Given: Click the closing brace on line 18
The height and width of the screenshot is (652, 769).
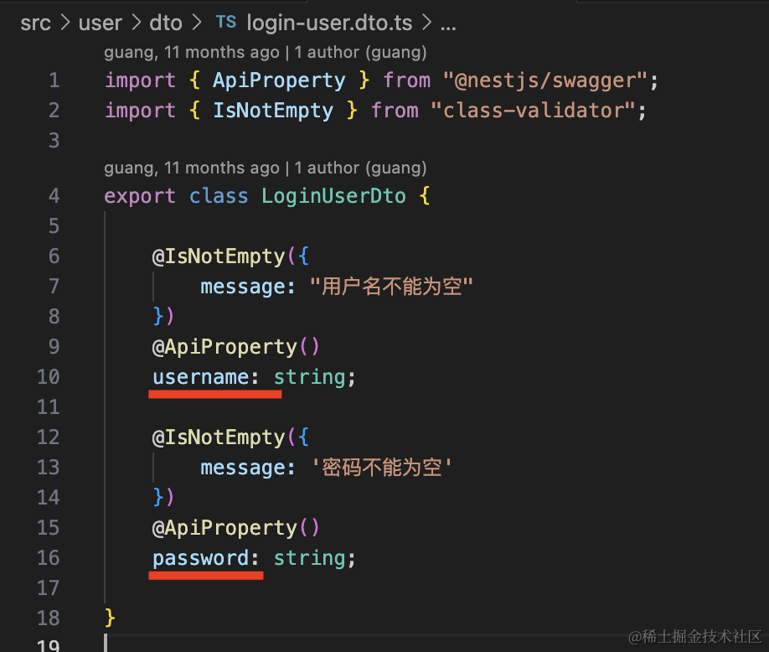Looking at the screenshot, I should (110, 618).
